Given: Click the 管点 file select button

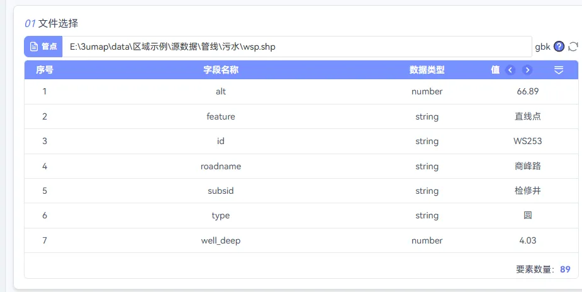Looking at the screenshot, I should click(43, 47).
